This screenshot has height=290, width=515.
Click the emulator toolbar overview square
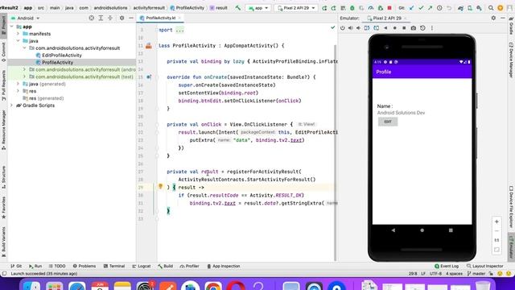pos(404,28)
